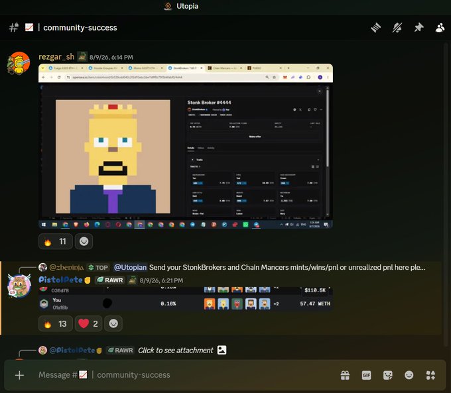Focus the Message #community-success input field
Image resolution: width=451 pixels, height=393 pixels.
pos(184,375)
